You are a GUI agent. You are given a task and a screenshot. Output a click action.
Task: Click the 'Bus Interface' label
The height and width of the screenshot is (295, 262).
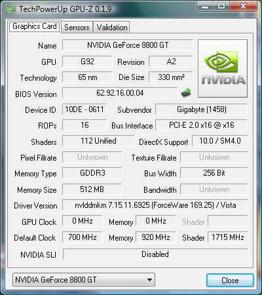[x=132, y=126]
